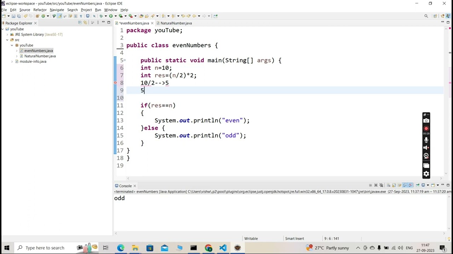Viewport: 453px width, 254px height.
Task: Toggle the Mark Occurrences toolbar highlighter
Action: [60, 16]
